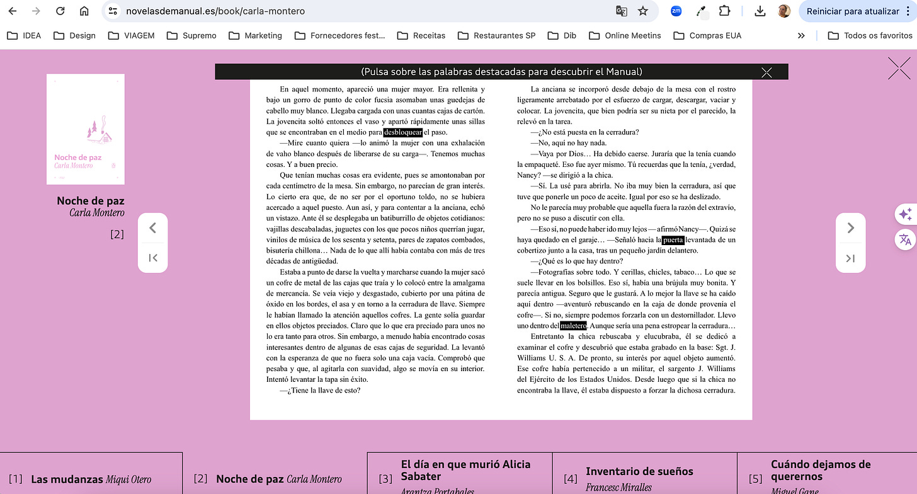
Task: Jump to the last page of the book
Action: [851, 257]
